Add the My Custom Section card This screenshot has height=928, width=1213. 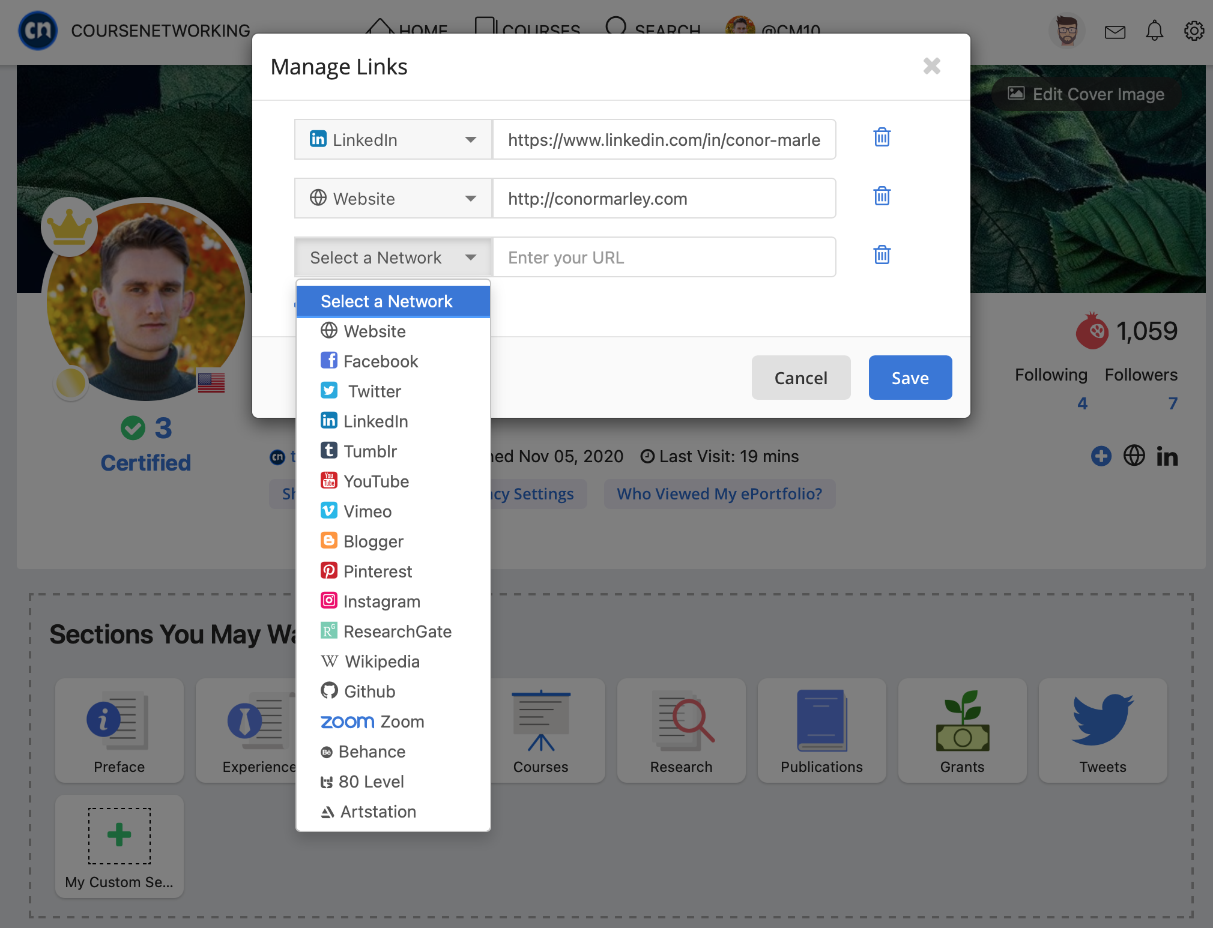pos(119,846)
